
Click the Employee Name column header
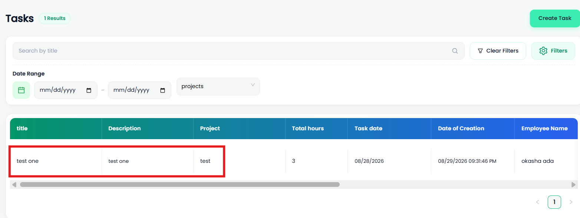tap(546, 128)
